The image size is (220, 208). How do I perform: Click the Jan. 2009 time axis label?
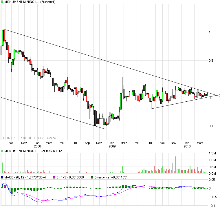pos(112,145)
